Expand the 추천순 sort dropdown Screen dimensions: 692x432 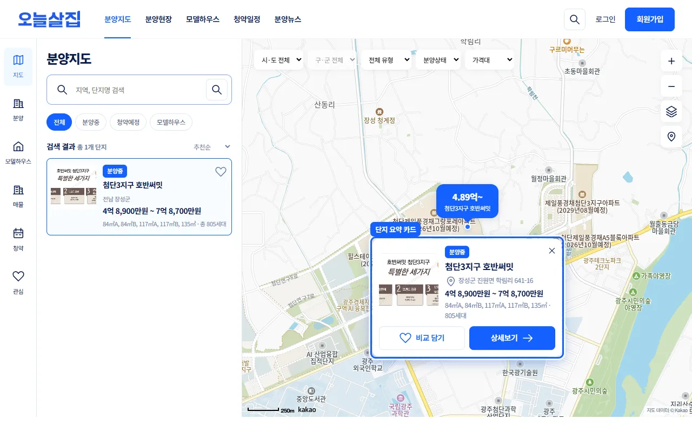tap(212, 147)
